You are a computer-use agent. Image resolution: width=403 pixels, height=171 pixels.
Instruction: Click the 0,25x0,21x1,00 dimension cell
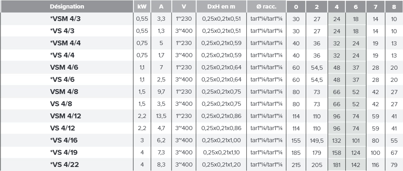tap(221, 141)
